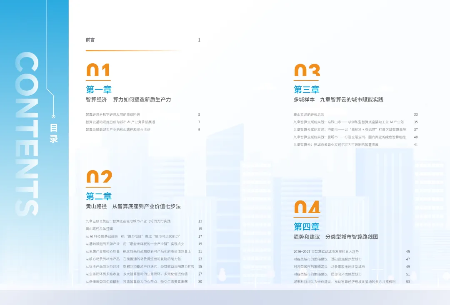Select the entry starting '从核心场景到标准产品'
Screen dimensions: 450x305
133,259
